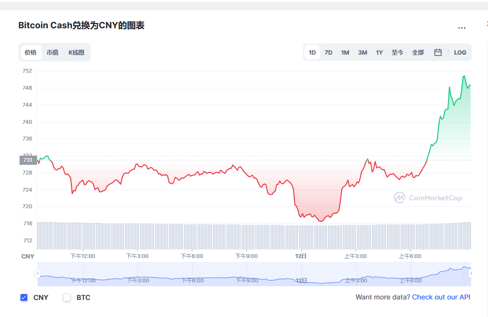This screenshot has height=317, width=488.
Task: Click the 716 price axis label
Action: click(x=28, y=223)
